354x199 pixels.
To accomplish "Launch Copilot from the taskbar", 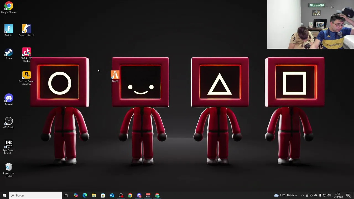I will click(76, 195).
